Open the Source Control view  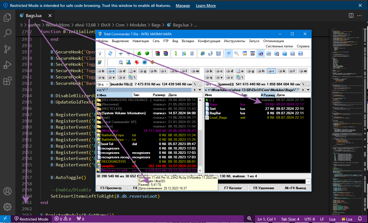pyautogui.click(x=7, y=49)
